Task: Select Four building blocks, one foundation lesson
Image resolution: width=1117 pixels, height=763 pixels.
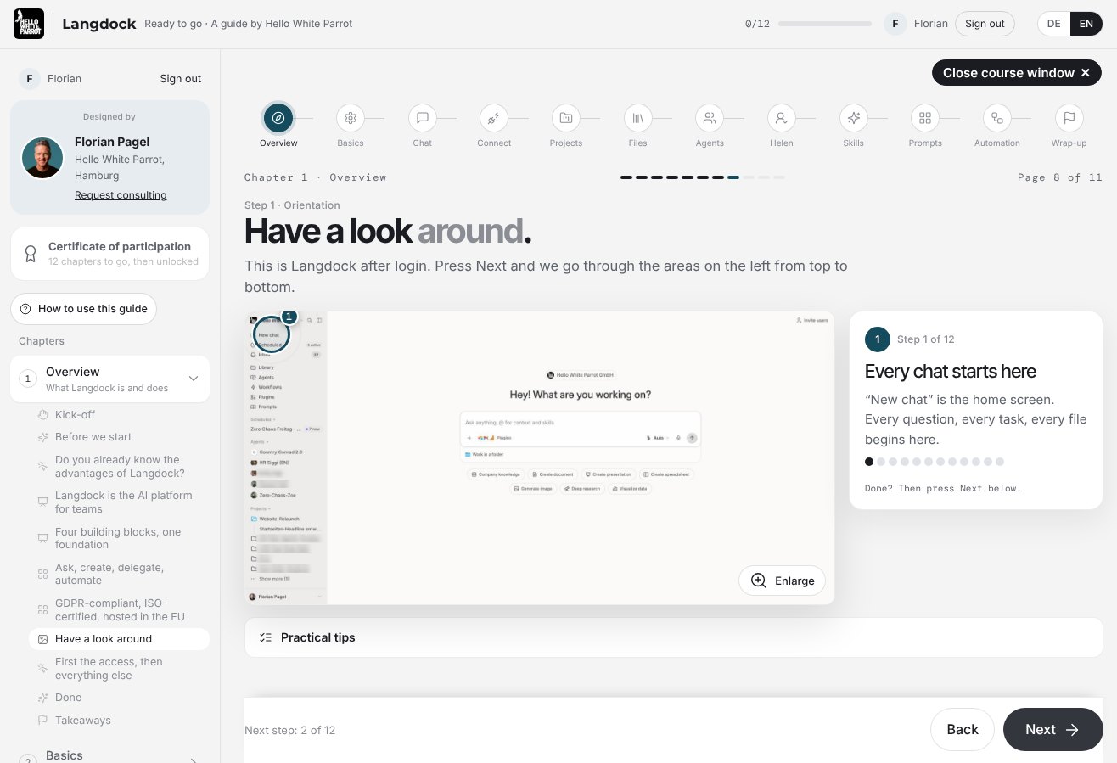Action: pos(118,538)
